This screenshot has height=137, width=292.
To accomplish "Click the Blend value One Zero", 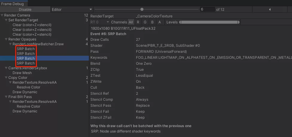I will pyautogui.click(x=144, y=64).
